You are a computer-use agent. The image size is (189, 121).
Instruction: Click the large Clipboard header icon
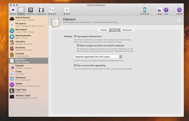(x=55, y=23)
